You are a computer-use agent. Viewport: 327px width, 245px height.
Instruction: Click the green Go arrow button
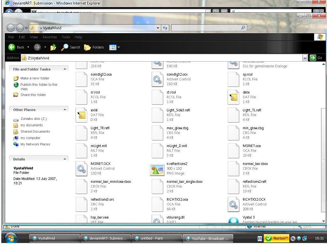point(313,58)
